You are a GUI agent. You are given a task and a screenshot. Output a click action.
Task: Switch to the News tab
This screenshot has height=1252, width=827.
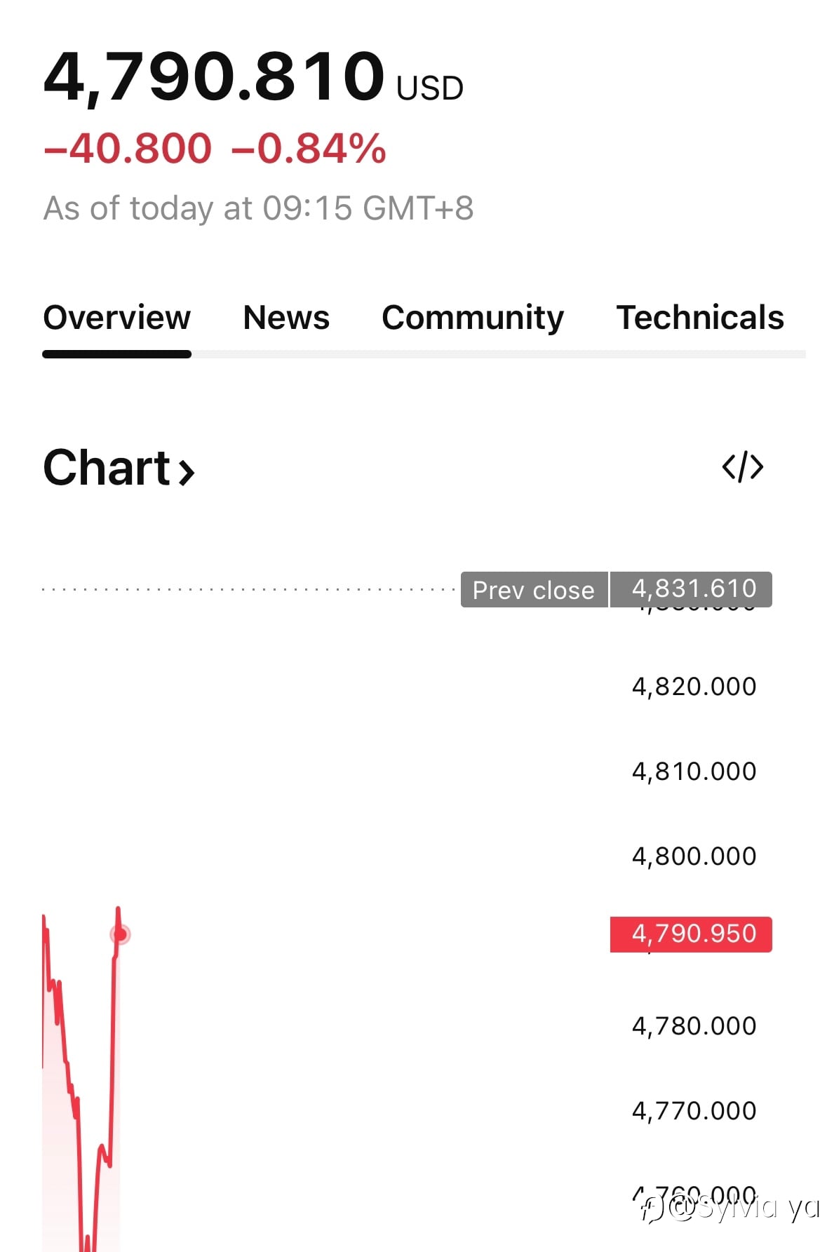pyautogui.click(x=285, y=318)
